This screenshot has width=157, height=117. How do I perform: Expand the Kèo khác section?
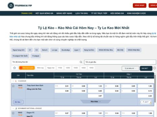(x=94, y=102)
